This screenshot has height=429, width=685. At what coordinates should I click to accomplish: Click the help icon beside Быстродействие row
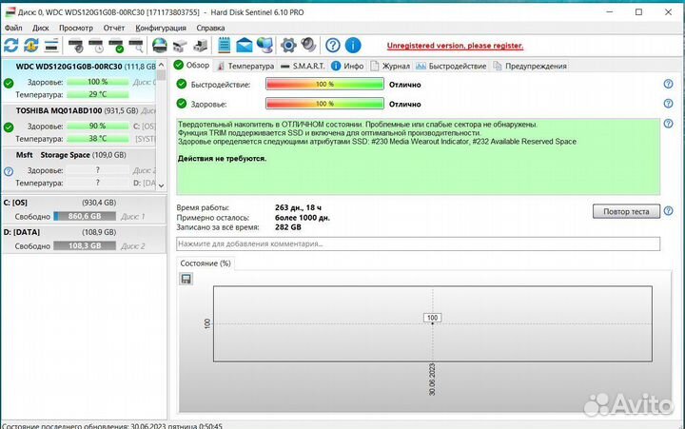point(668,85)
